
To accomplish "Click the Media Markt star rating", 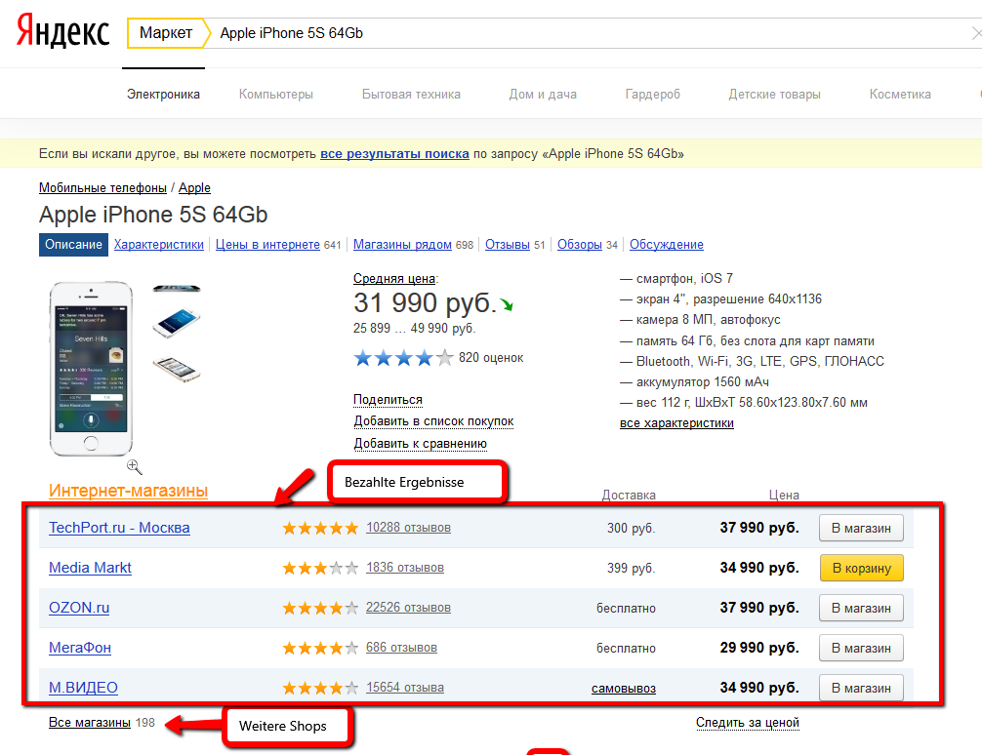I will tap(320, 569).
